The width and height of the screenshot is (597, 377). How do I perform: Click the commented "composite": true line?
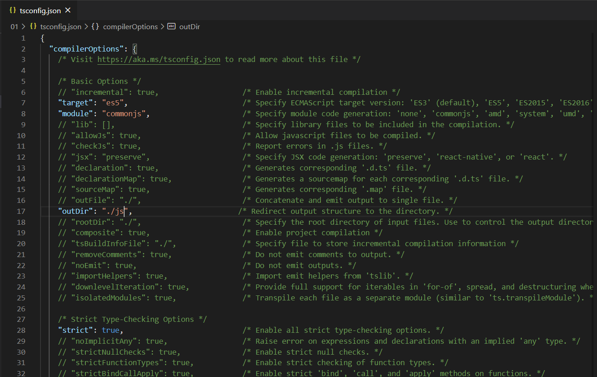[104, 232]
